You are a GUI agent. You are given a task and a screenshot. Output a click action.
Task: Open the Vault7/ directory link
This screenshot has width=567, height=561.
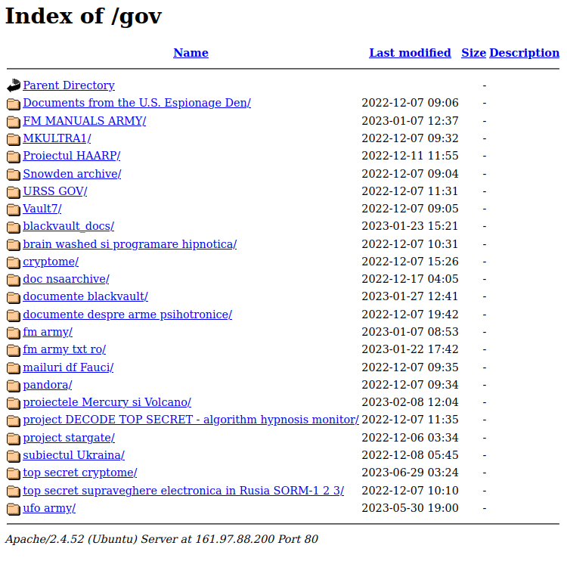(42, 209)
